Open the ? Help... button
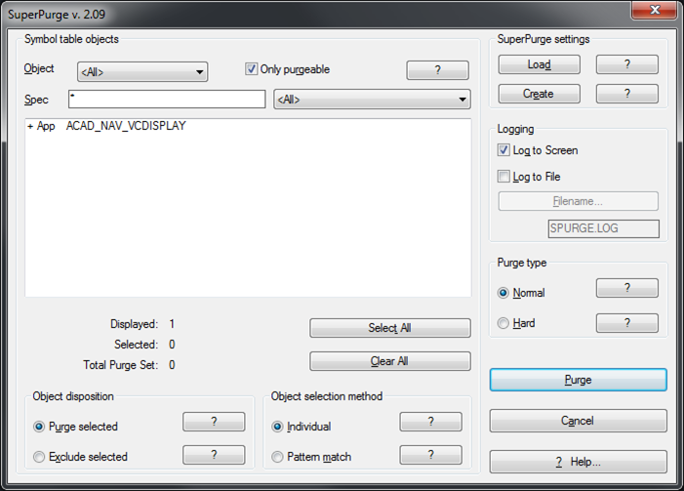The height and width of the screenshot is (491, 684). click(578, 462)
